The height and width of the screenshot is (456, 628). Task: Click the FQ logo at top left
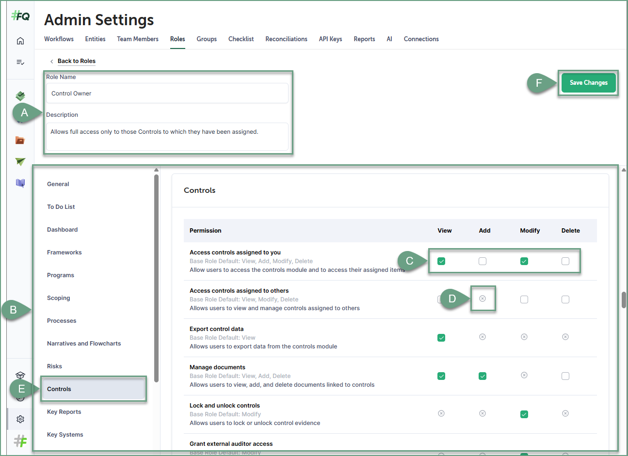pyautogui.click(x=20, y=16)
